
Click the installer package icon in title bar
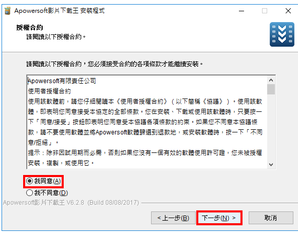pos(7,11)
